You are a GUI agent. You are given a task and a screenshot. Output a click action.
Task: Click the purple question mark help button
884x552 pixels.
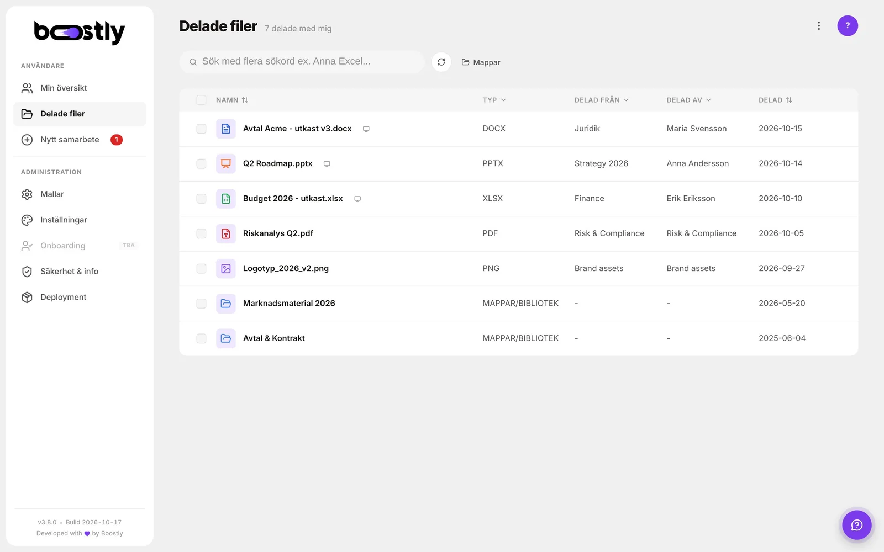click(848, 26)
